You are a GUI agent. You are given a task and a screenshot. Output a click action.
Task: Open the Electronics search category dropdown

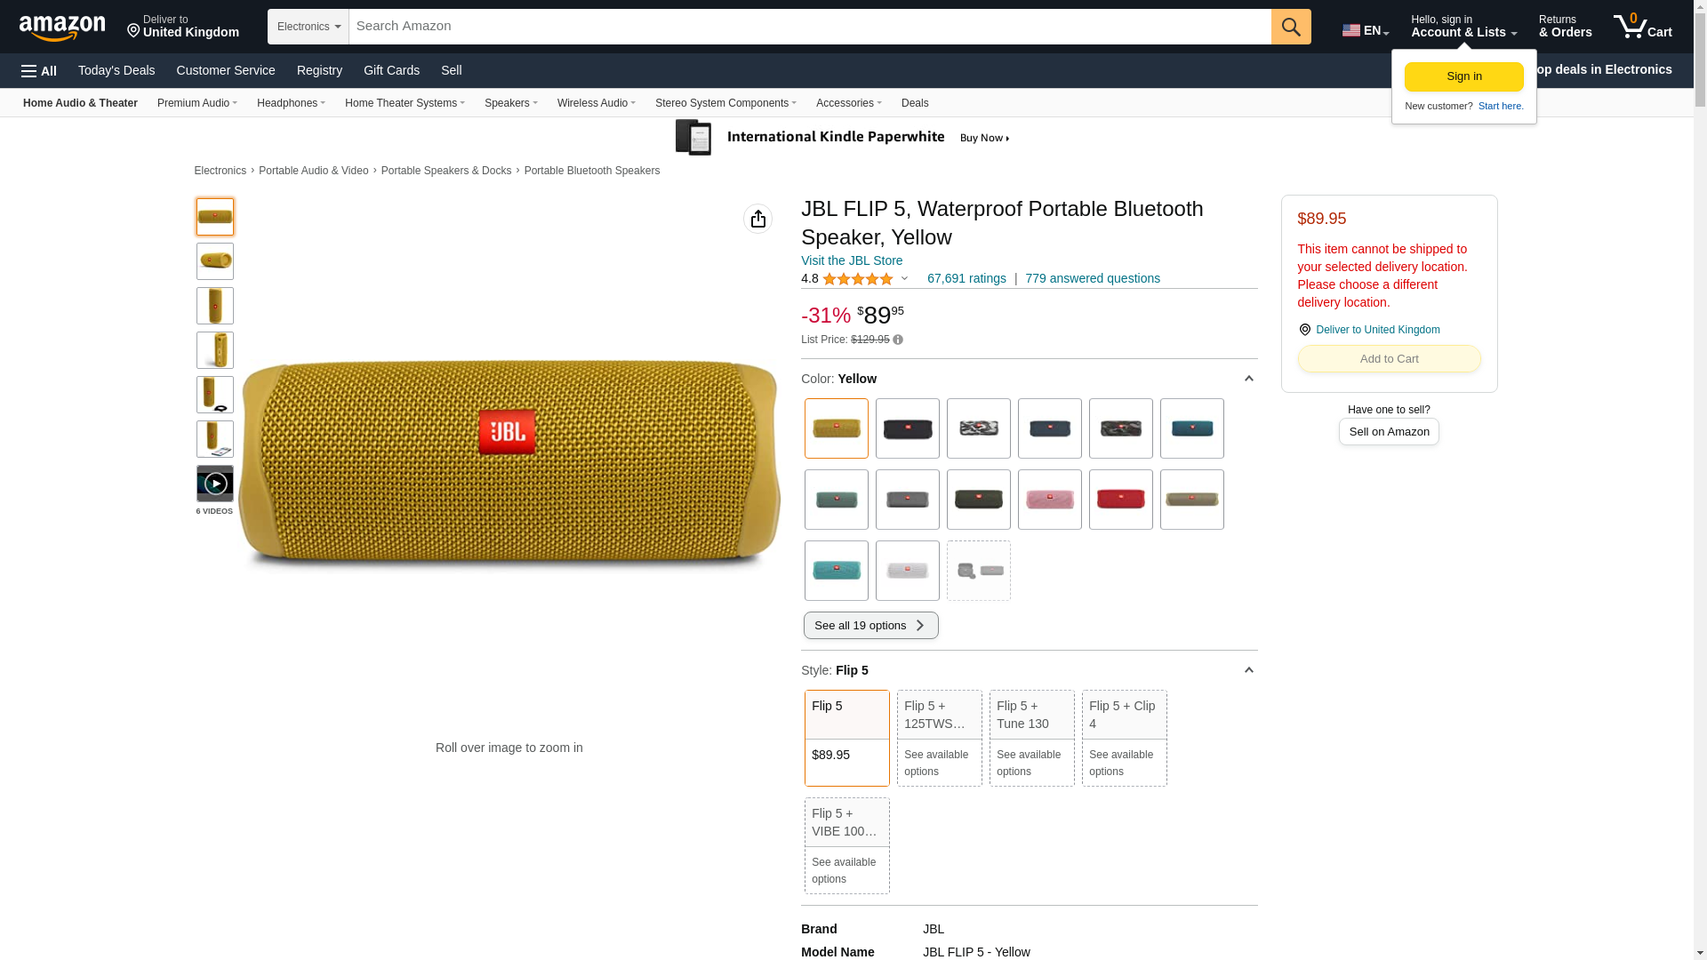(309, 27)
